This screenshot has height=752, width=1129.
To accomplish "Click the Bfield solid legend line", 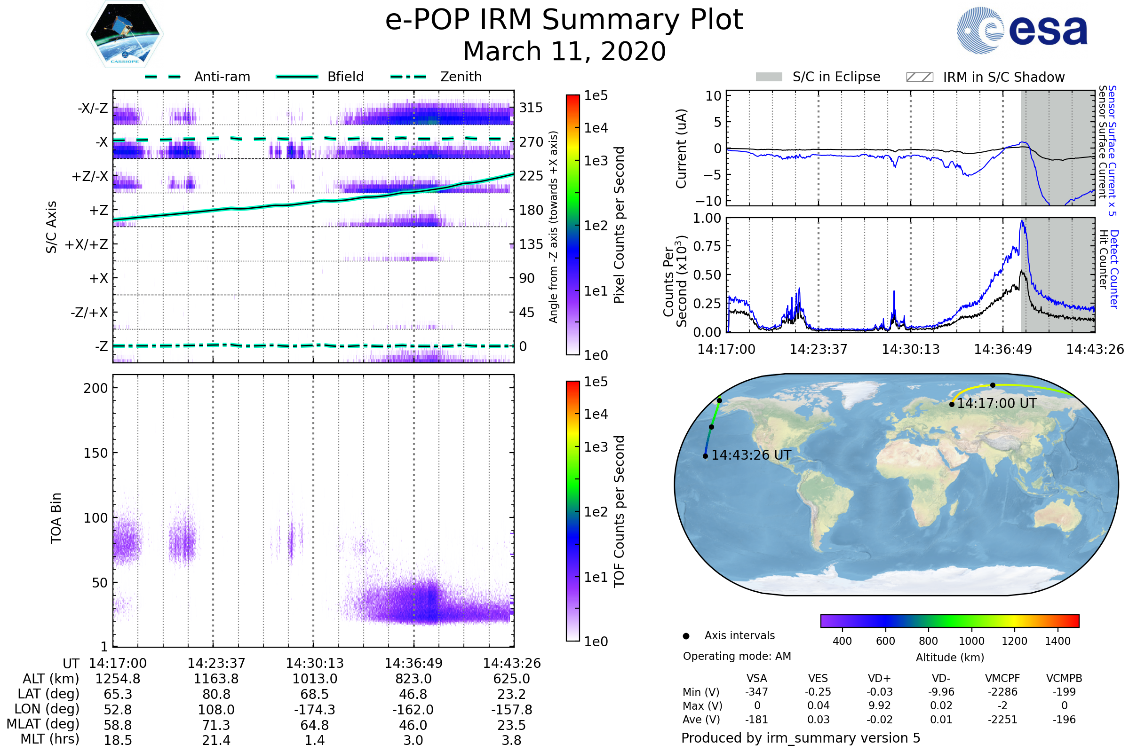I will click(x=297, y=77).
